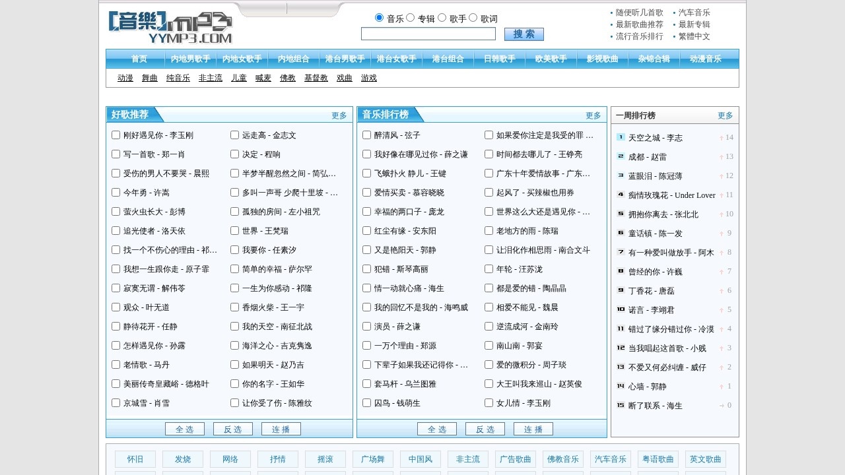Click the rank 1 badge icon
The height and width of the screenshot is (475, 845).
coord(621,137)
